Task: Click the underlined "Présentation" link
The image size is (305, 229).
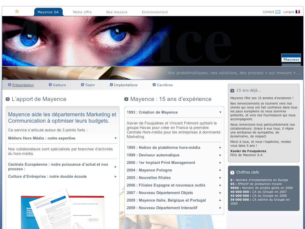Action: pyautogui.click(x=23, y=85)
